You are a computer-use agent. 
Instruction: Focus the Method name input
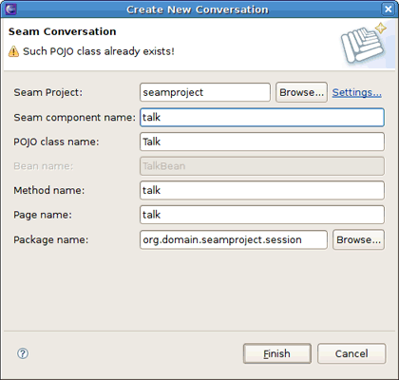pos(262,190)
